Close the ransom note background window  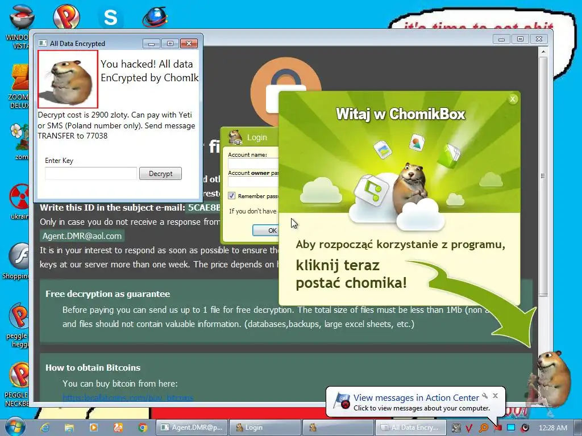pyautogui.click(x=539, y=39)
